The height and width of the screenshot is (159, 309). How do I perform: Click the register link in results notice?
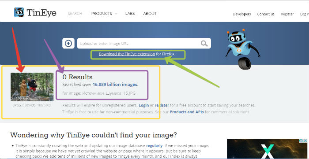click(x=162, y=105)
